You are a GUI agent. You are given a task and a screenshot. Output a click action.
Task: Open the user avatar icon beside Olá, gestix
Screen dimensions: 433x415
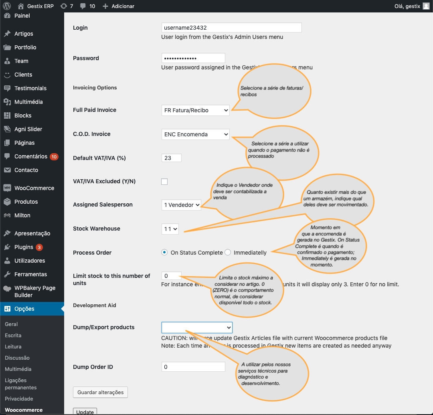tap(426, 6)
